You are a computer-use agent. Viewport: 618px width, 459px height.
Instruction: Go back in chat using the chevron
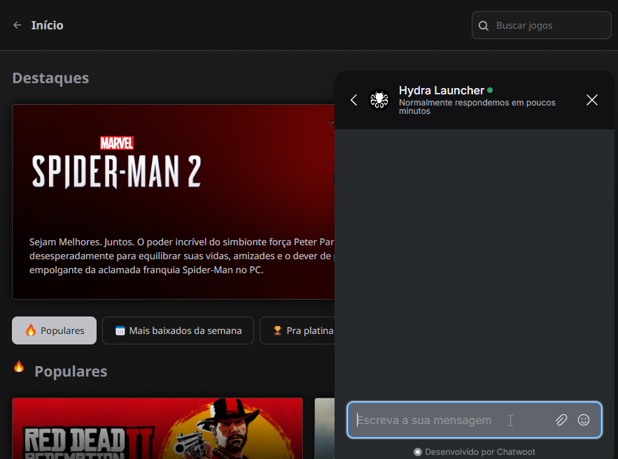click(354, 100)
